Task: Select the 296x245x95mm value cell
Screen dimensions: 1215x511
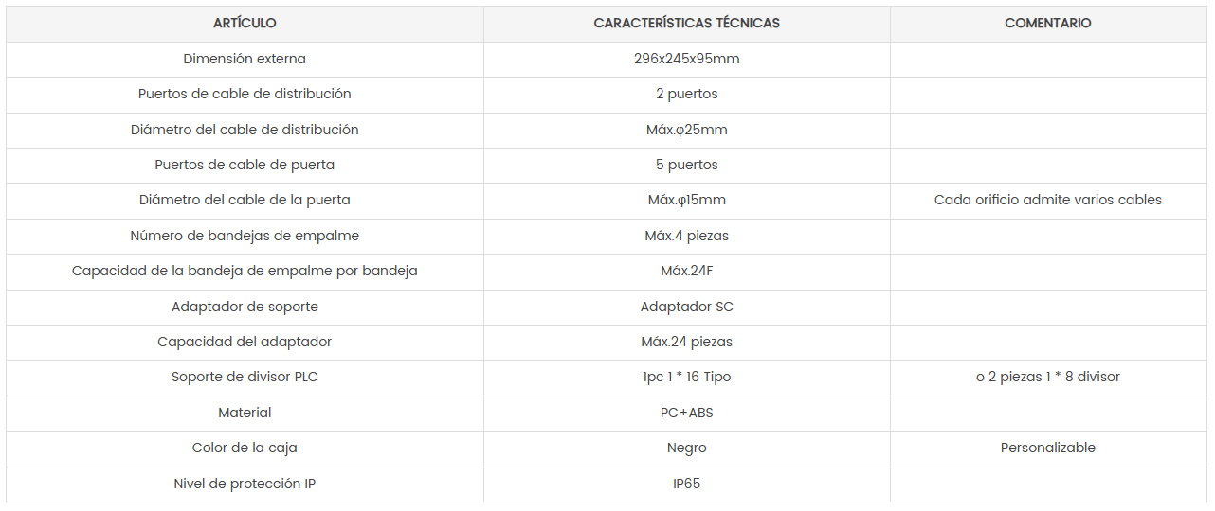Action: pos(687,59)
